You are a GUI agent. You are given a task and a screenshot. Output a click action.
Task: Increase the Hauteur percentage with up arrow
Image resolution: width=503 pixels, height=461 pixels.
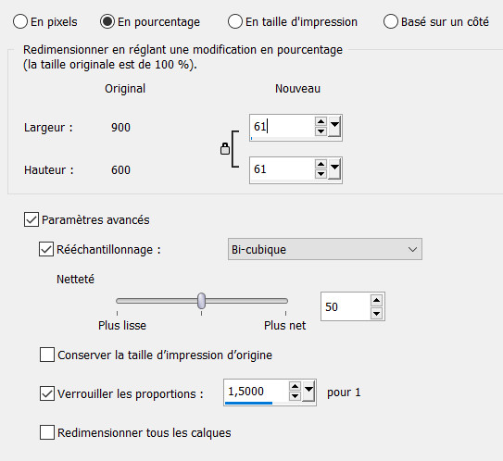[x=321, y=164]
